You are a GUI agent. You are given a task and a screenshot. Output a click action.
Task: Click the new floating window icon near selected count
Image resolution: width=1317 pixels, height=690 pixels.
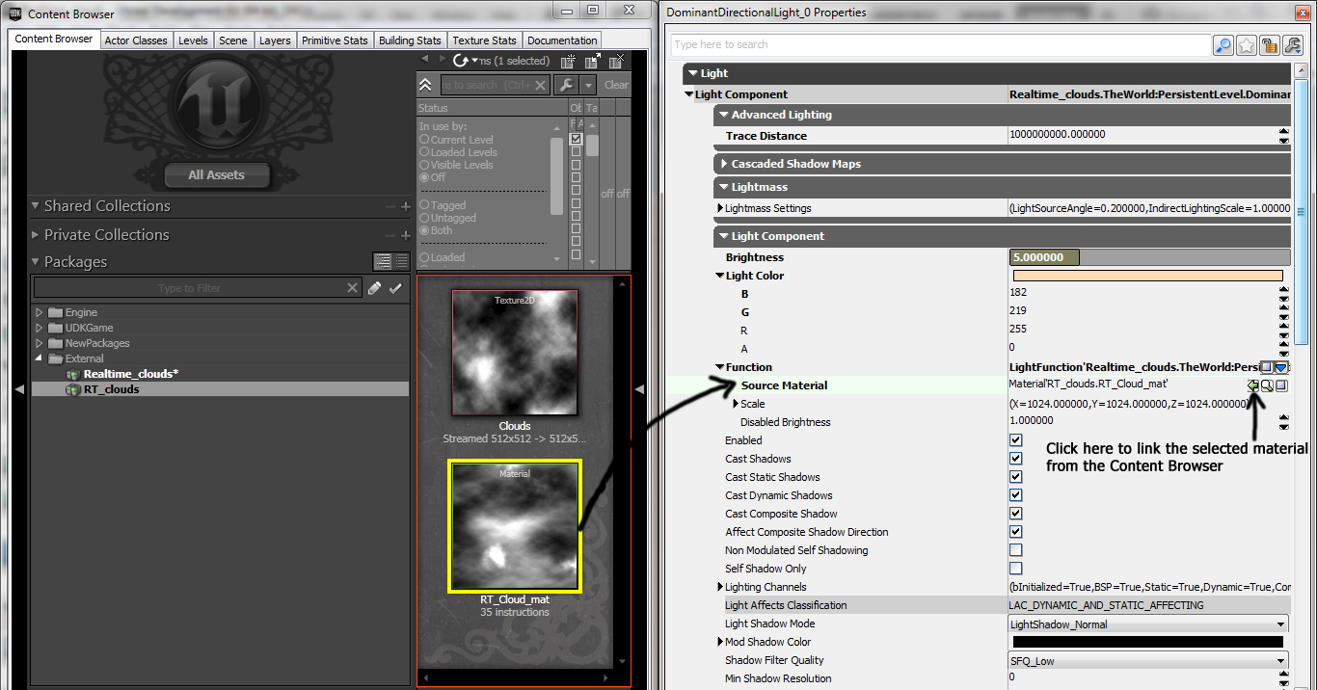coord(592,61)
